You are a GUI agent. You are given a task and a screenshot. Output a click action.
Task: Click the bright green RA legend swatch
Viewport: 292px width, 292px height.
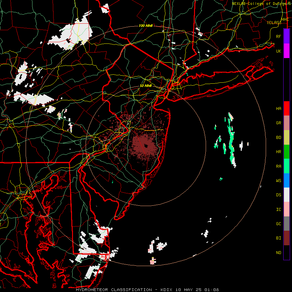tap(286, 166)
